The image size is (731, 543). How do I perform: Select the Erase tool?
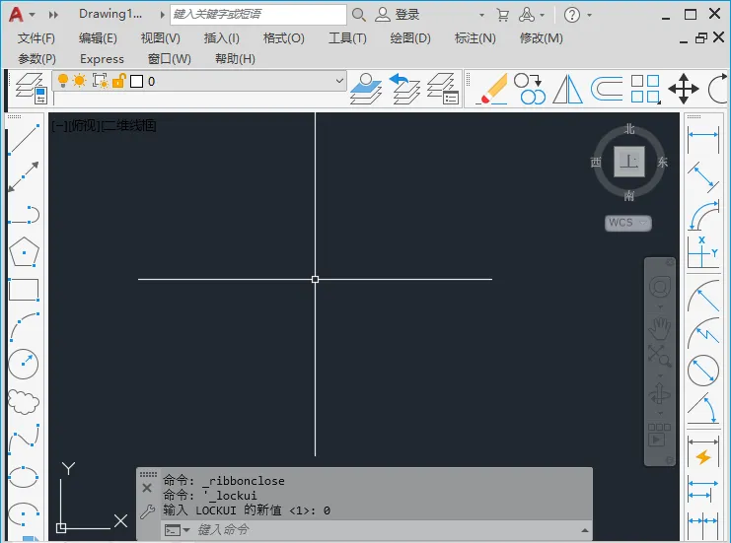pyautogui.click(x=492, y=88)
